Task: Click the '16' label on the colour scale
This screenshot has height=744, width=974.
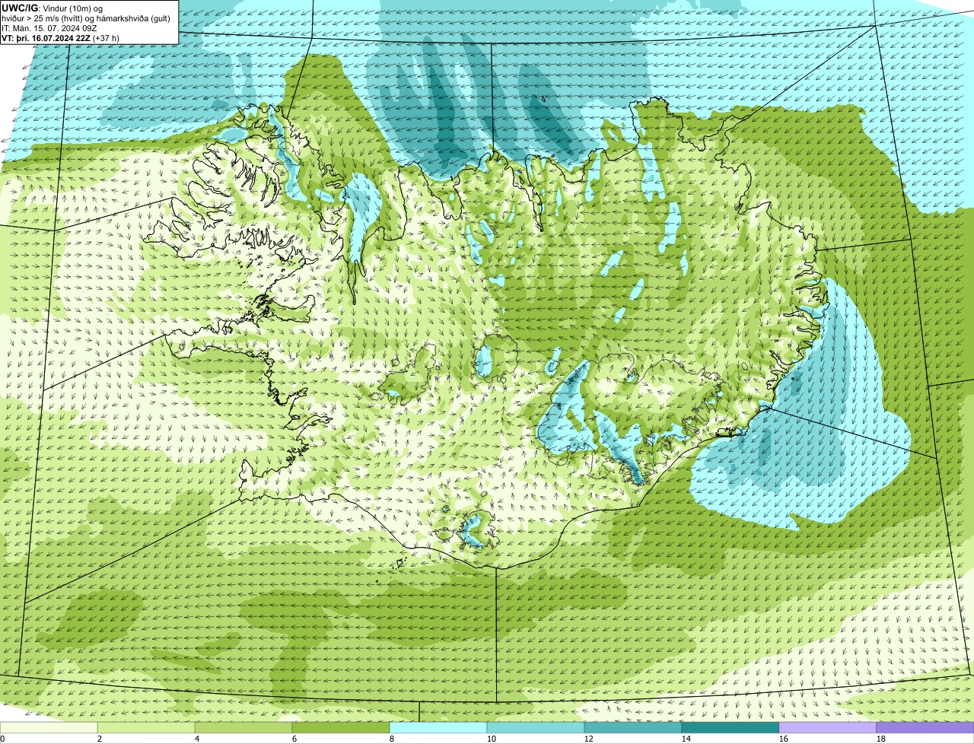Action: pos(784,739)
